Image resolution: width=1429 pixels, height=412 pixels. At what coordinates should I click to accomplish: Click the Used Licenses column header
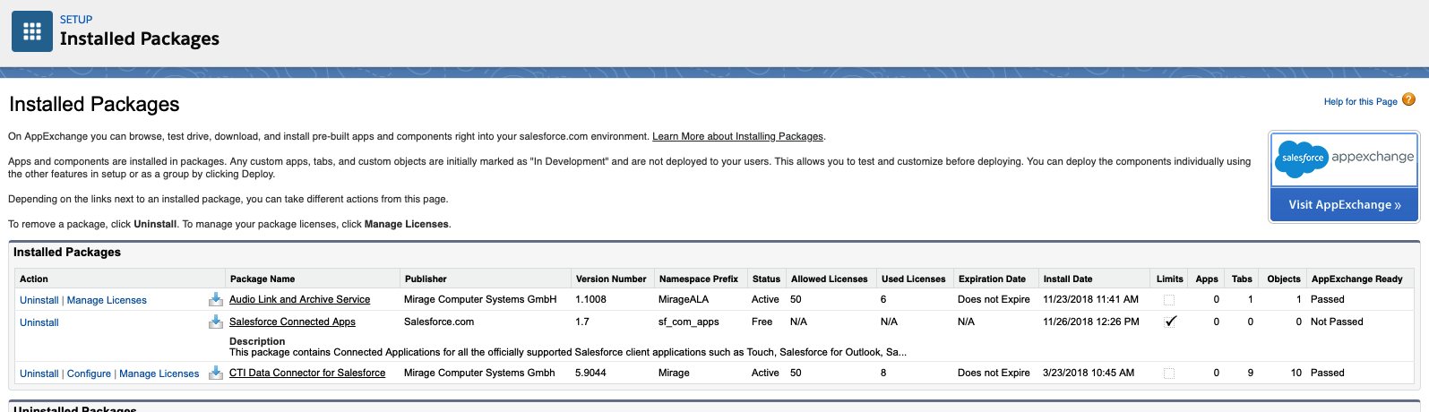(914, 279)
